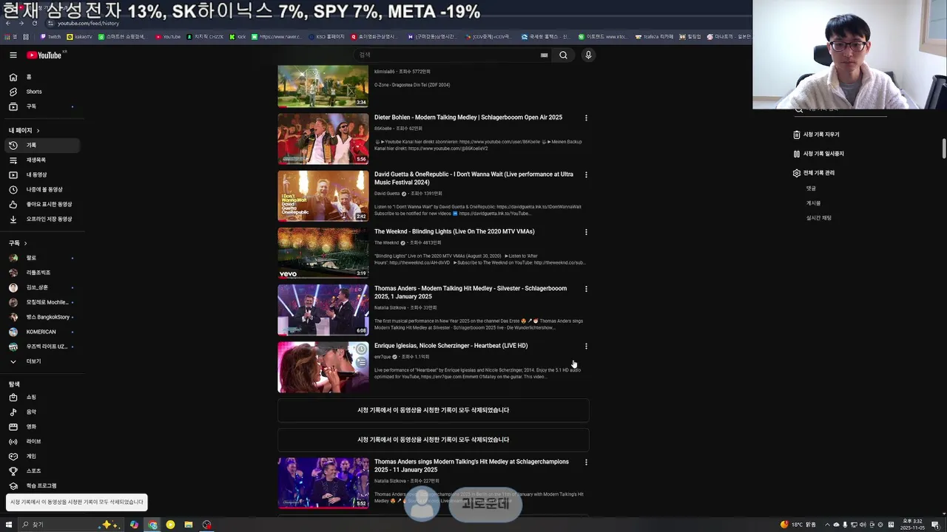Open more options for Schlagerchampions 2025 video
This screenshot has width=947, height=532.
point(586,463)
